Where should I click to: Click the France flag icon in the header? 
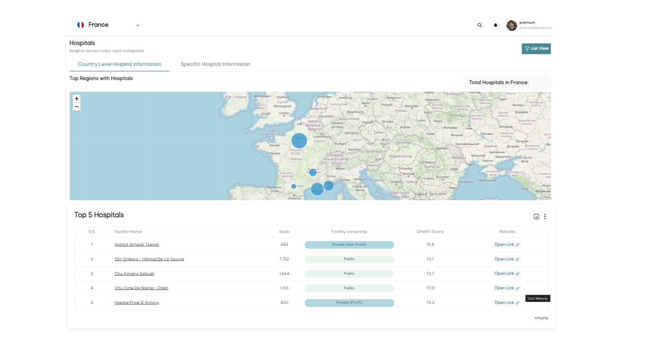tap(80, 24)
